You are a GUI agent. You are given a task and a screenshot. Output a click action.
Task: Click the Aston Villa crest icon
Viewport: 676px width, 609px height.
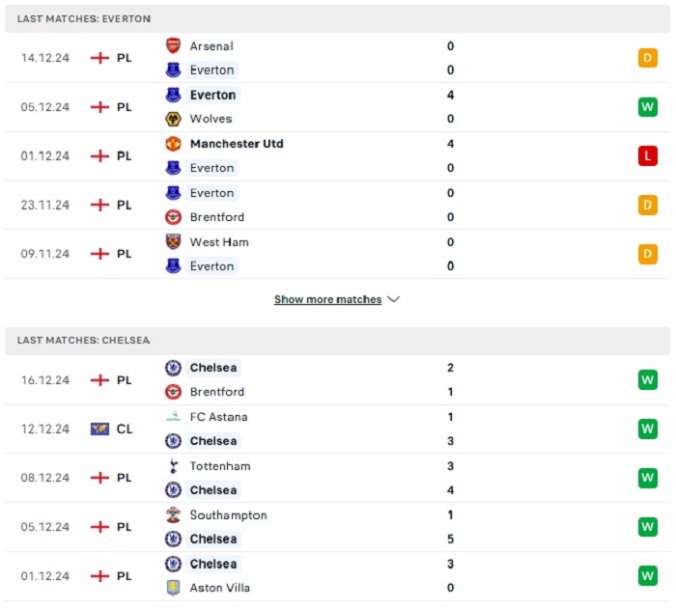[x=173, y=588]
